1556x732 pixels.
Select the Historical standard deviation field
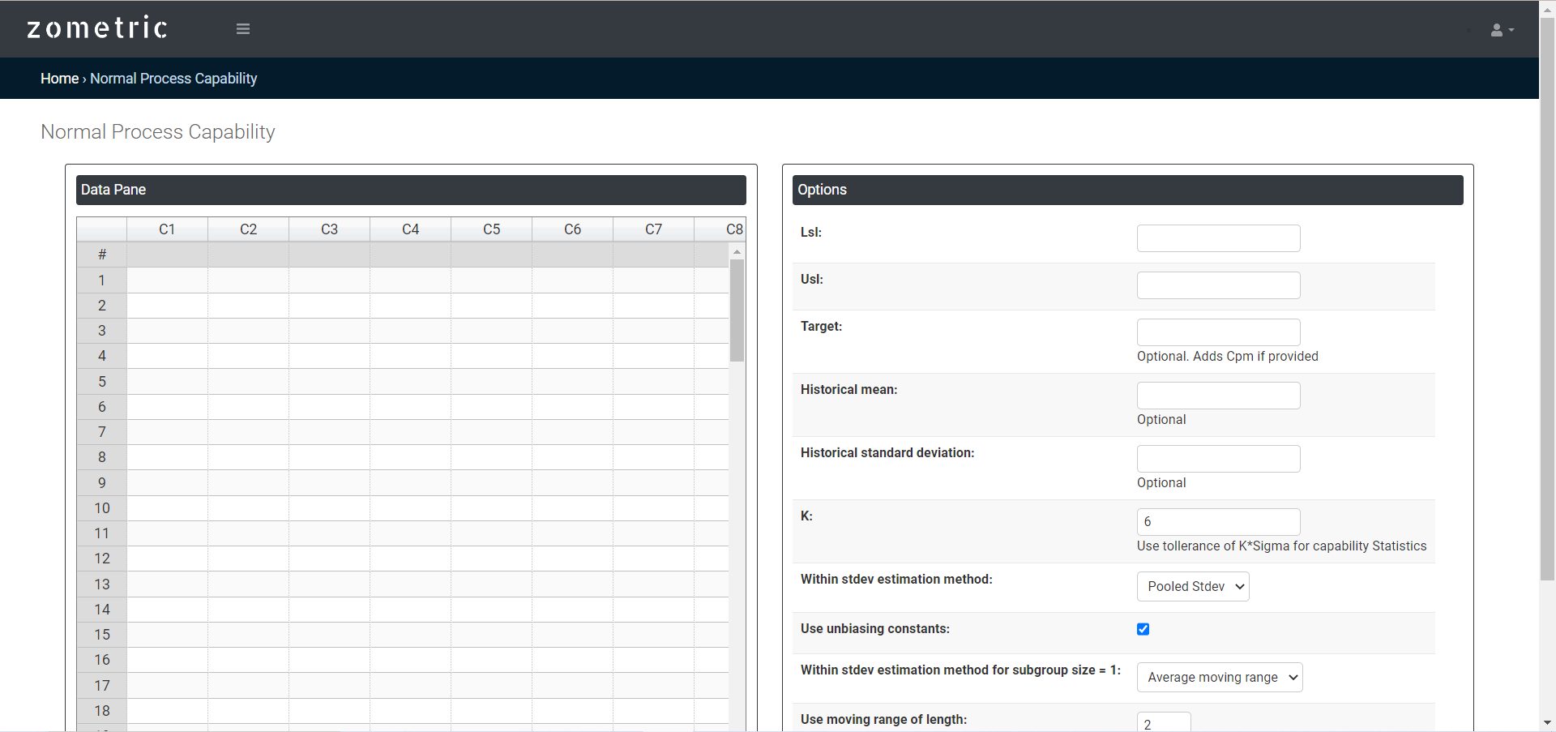(x=1218, y=459)
